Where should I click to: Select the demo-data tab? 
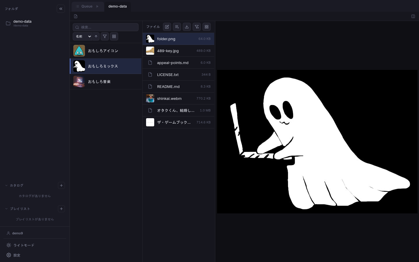click(x=118, y=6)
